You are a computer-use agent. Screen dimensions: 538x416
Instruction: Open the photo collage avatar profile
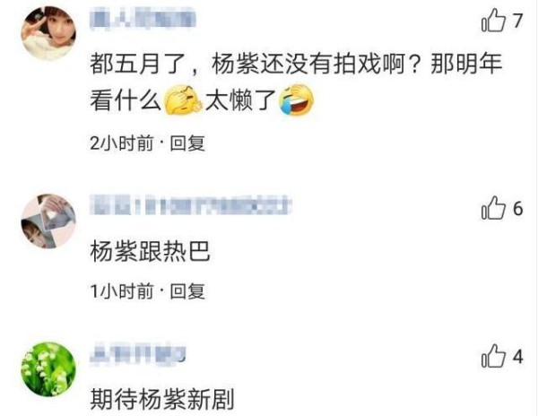48,221
